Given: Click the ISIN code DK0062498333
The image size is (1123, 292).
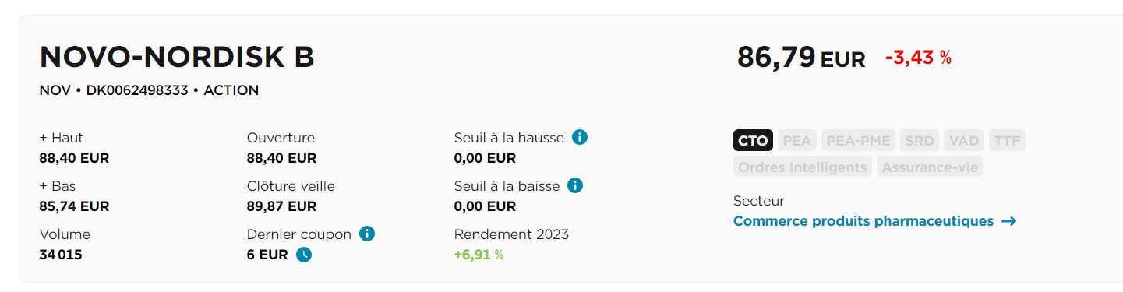Looking at the screenshot, I should click(x=137, y=90).
